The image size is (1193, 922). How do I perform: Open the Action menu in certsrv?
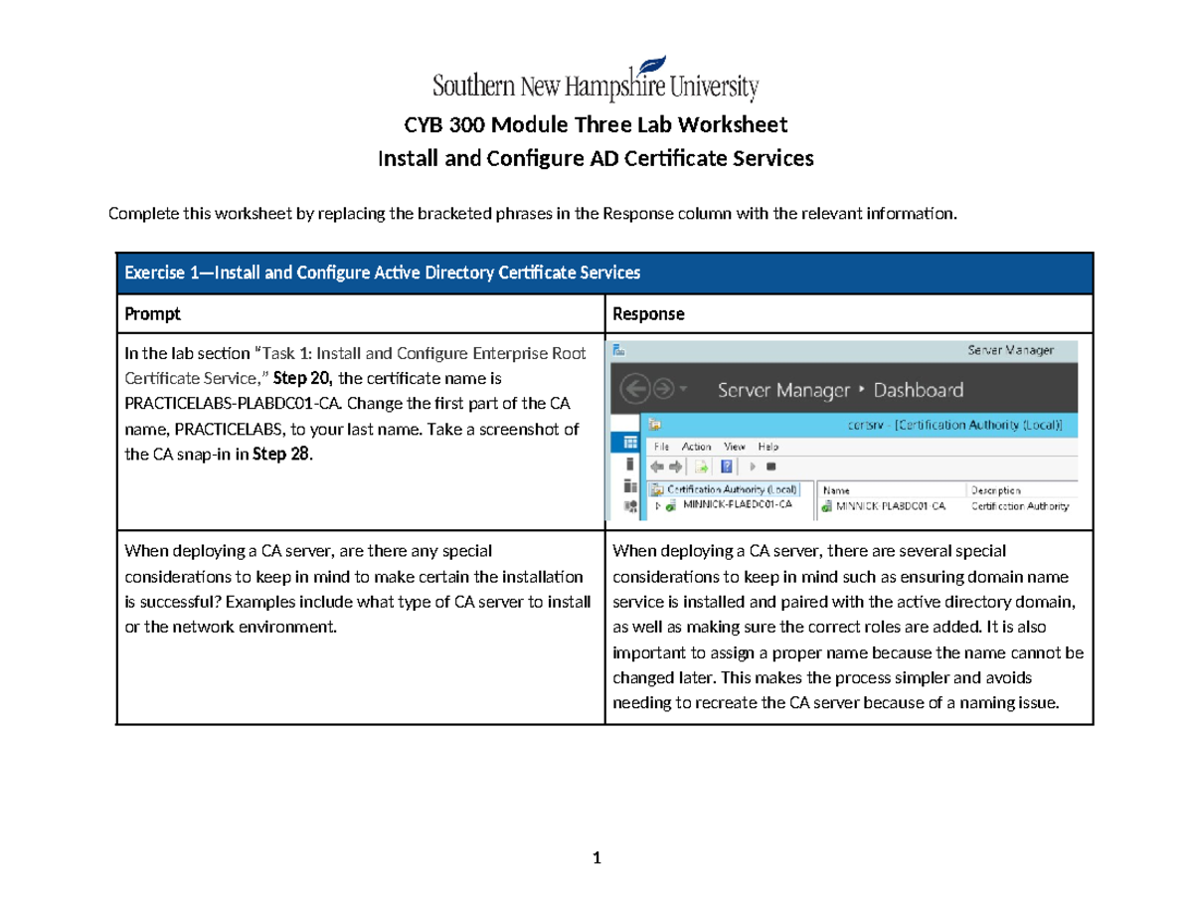pos(696,447)
